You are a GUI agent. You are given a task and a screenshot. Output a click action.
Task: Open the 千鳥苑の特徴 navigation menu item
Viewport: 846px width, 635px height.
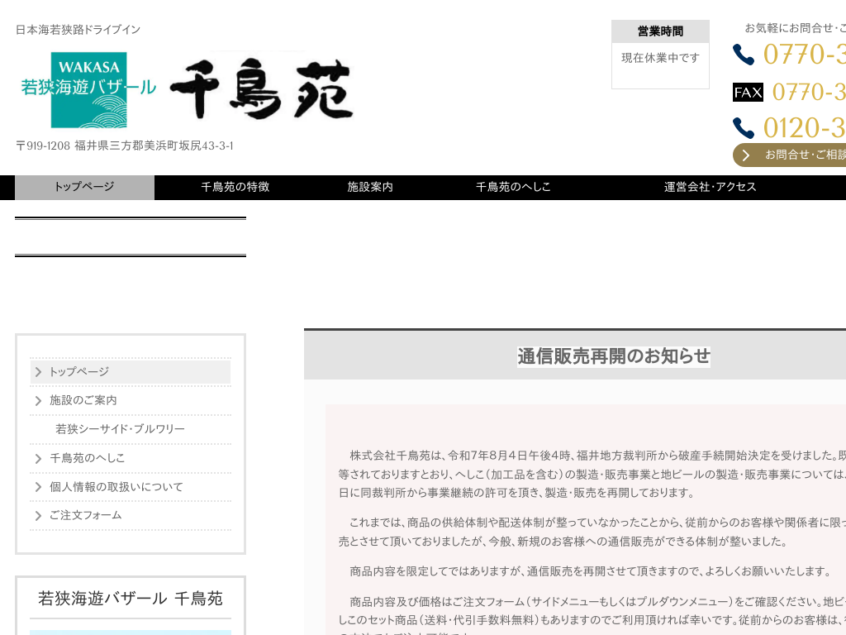[235, 187]
